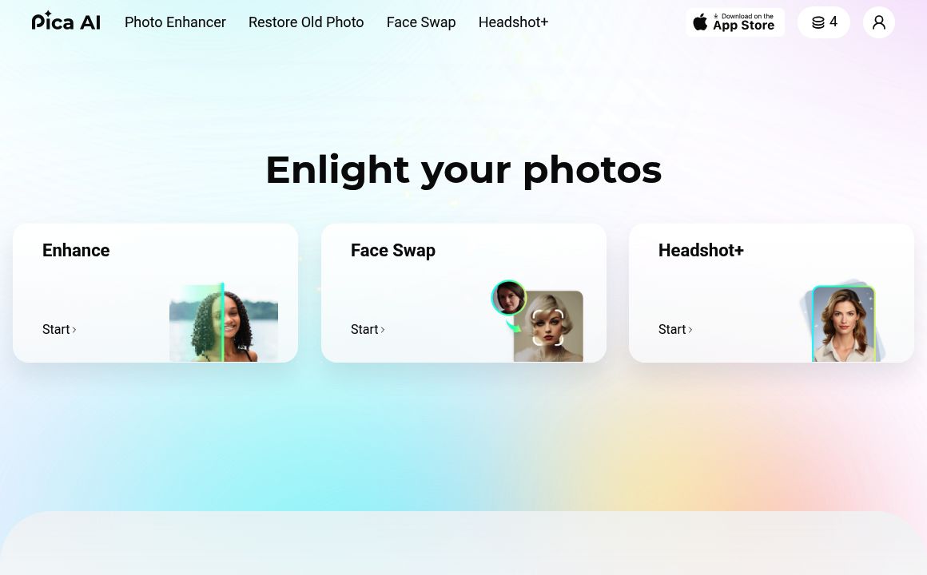Image resolution: width=927 pixels, height=575 pixels.
Task: Click the credits coin stack icon
Action: point(818,22)
